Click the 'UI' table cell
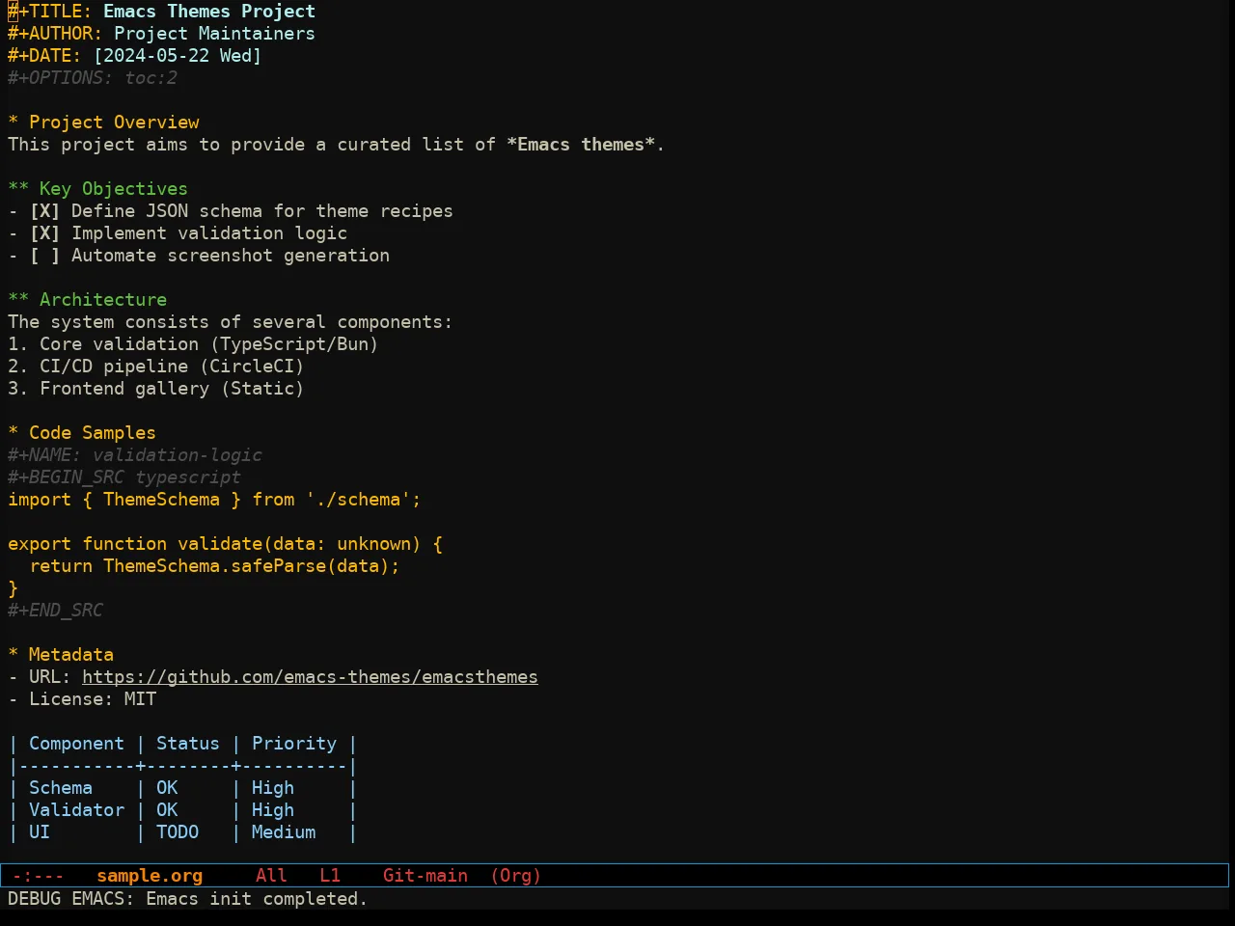The height and width of the screenshot is (926, 1235). (x=40, y=832)
